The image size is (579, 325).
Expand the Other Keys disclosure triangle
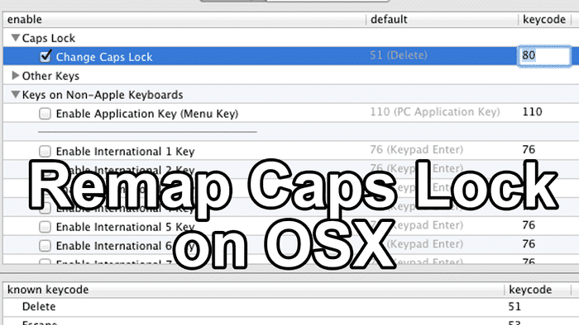pyautogui.click(x=15, y=75)
